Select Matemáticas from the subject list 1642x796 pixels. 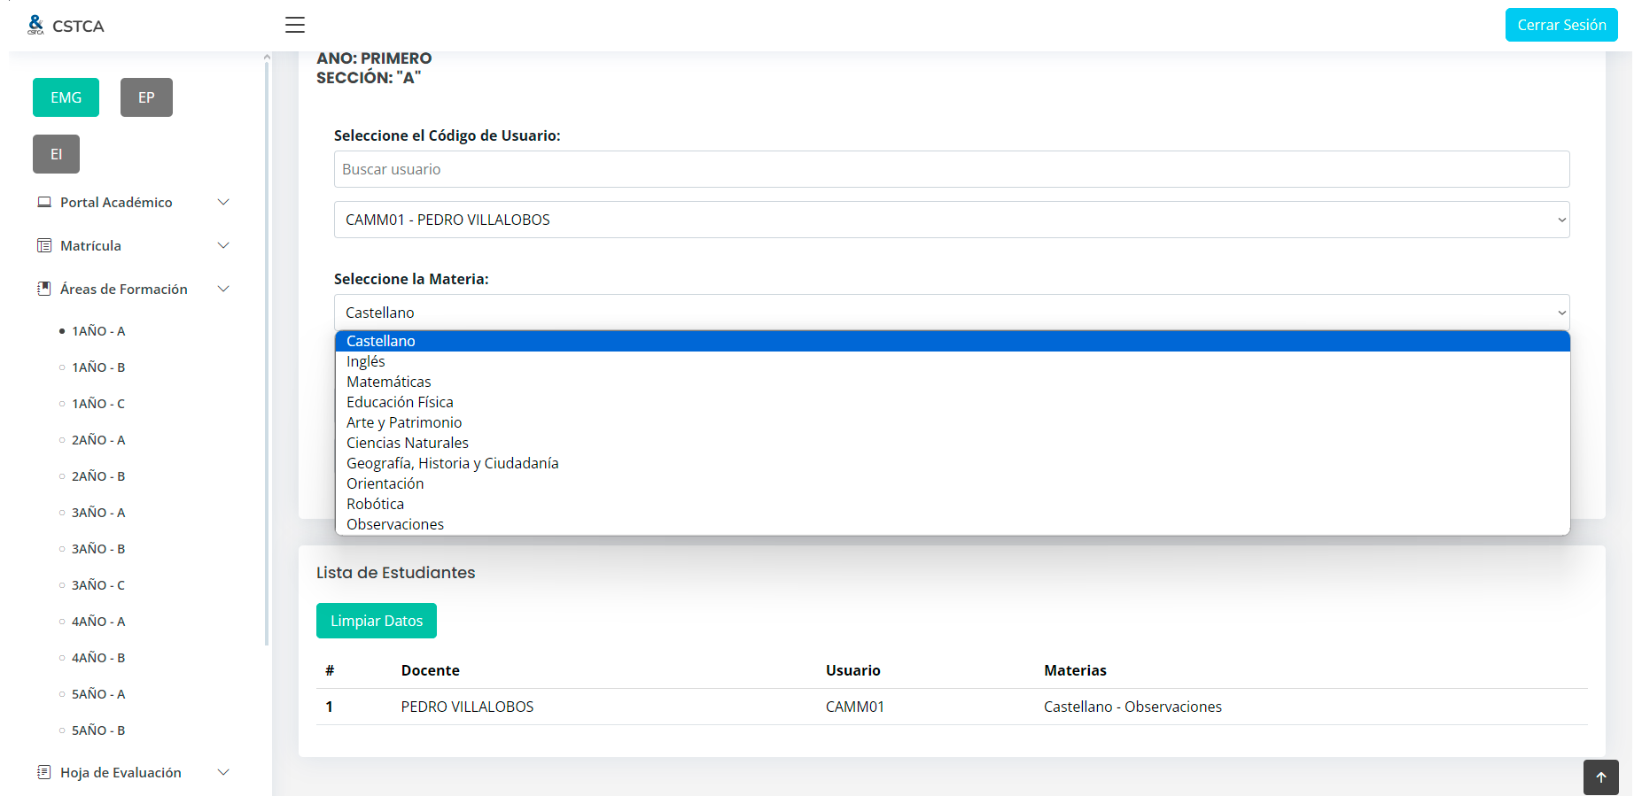(x=389, y=382)
